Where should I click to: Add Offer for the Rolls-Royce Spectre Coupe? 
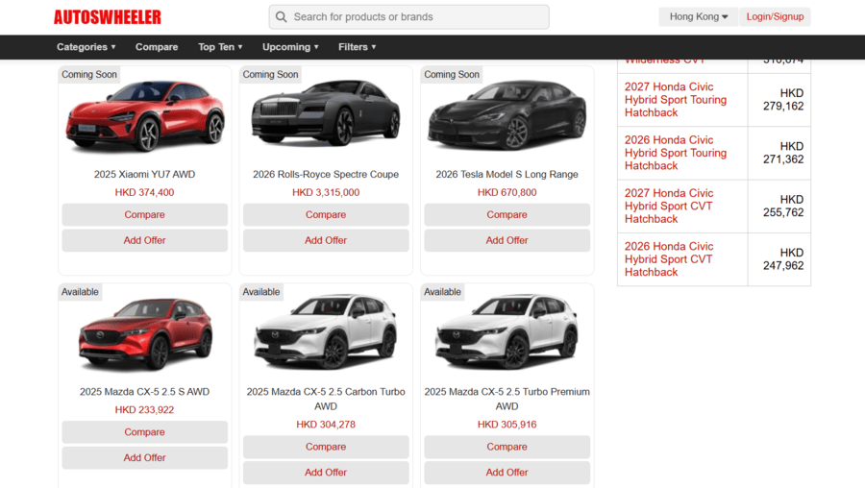(x=326, y=240)
